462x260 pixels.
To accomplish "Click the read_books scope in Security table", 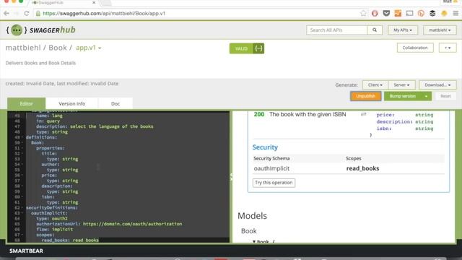I will (x=362, y=168).
